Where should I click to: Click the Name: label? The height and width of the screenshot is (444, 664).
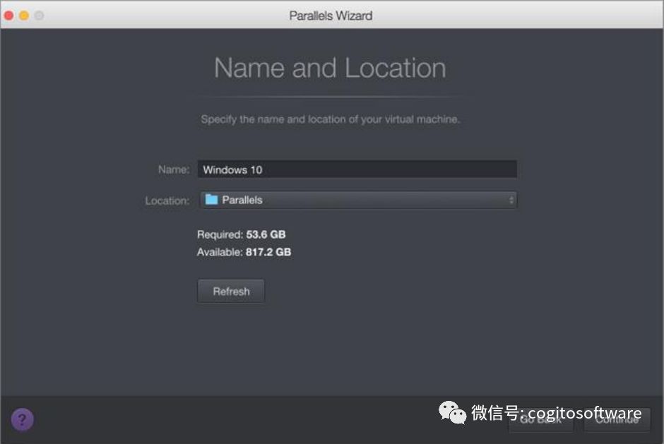click(x=174, y=169)
